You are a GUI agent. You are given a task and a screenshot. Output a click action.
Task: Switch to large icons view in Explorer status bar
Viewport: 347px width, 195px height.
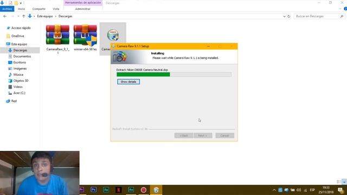pyautogui.click(x=344, y=182)
